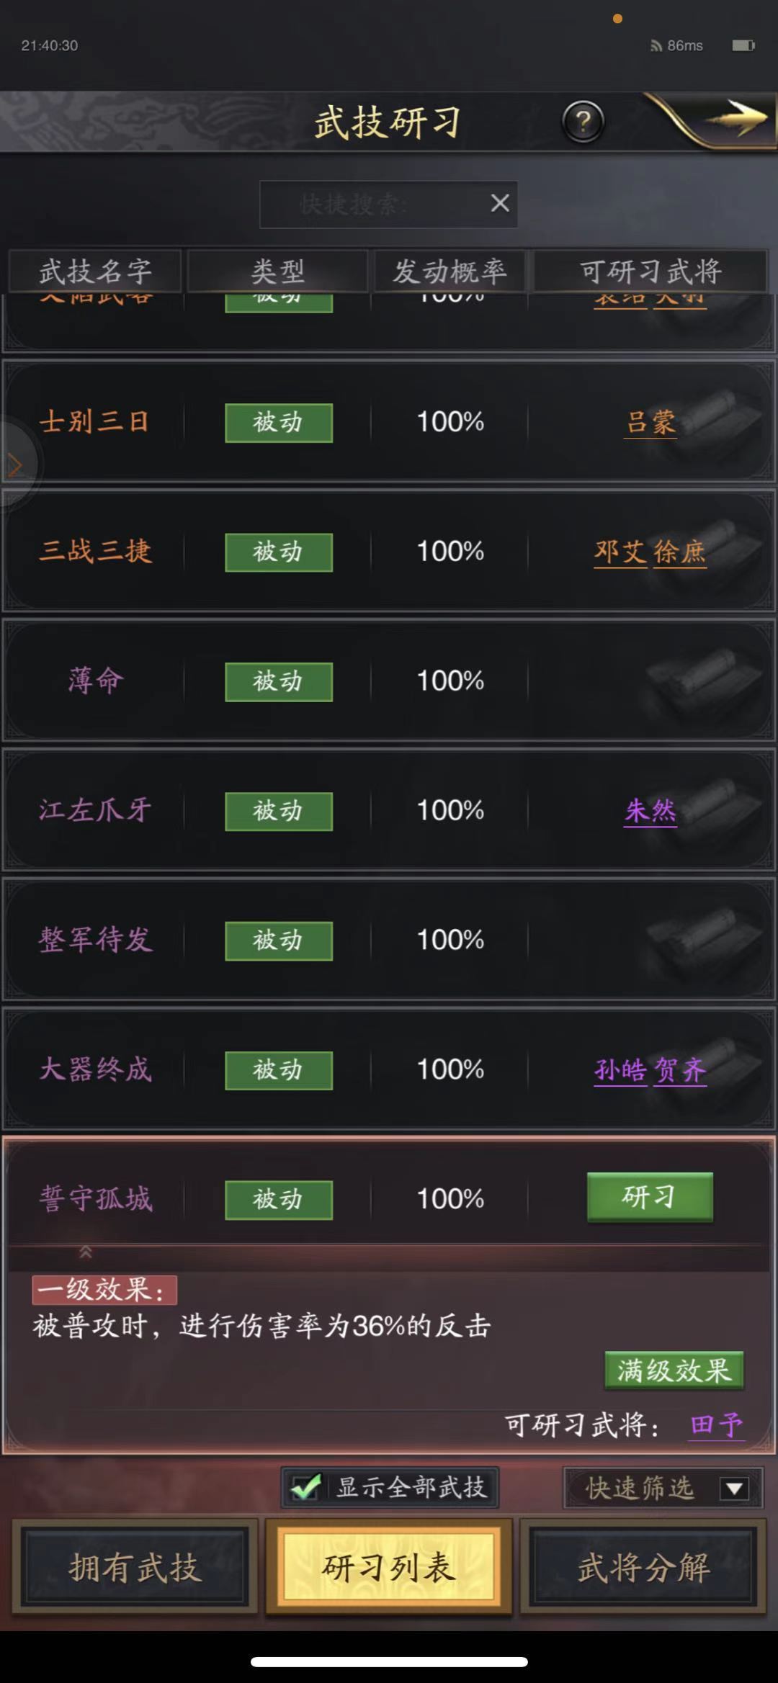Open general 吕蒙 link
This screenshot has width=778, height=1683.
coord(650,422)
